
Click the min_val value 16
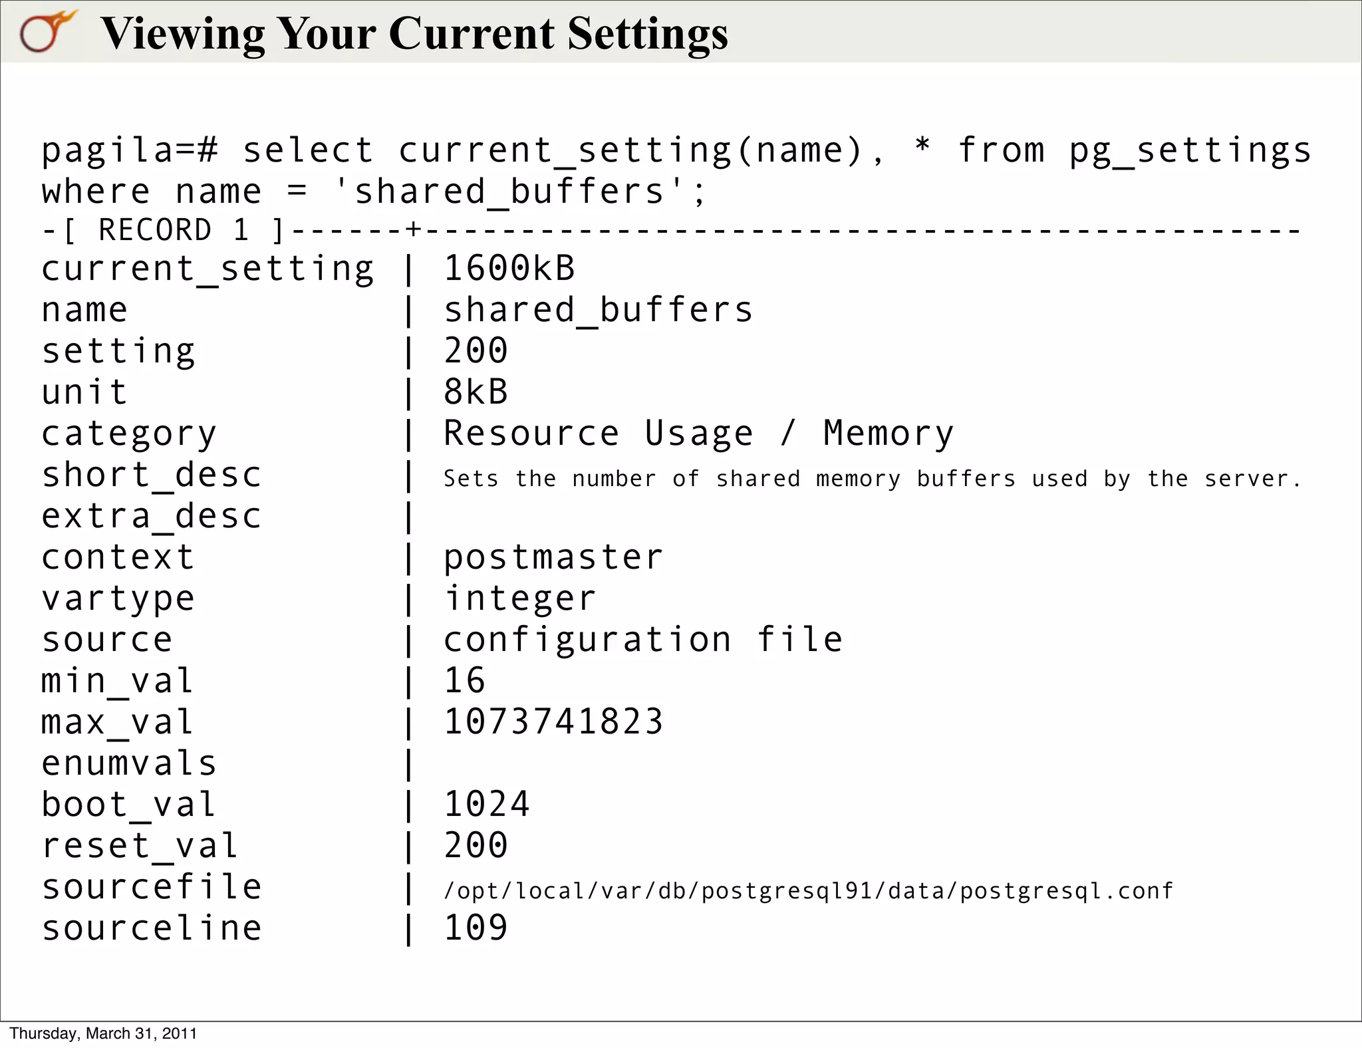pos(464,681)
